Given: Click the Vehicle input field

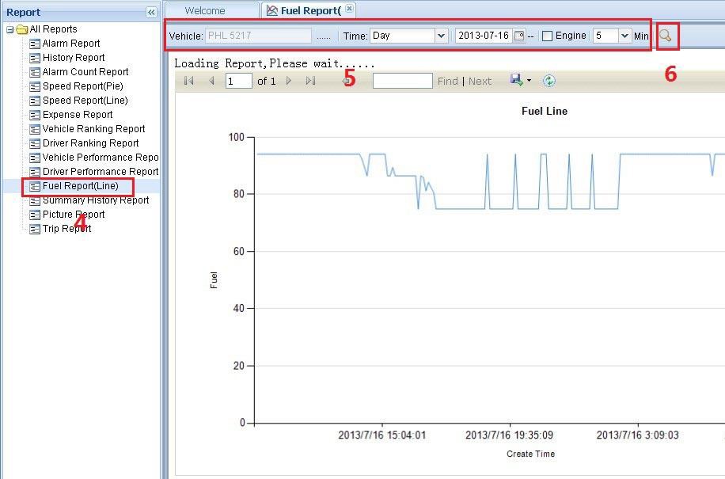Looking at the screenshot, I should click(259, 36).
